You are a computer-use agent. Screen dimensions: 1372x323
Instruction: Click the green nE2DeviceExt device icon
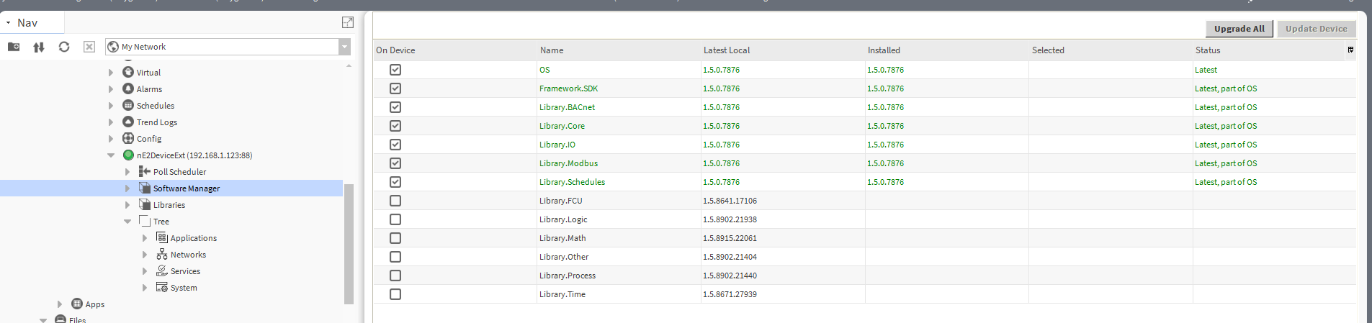click(128, 155)
